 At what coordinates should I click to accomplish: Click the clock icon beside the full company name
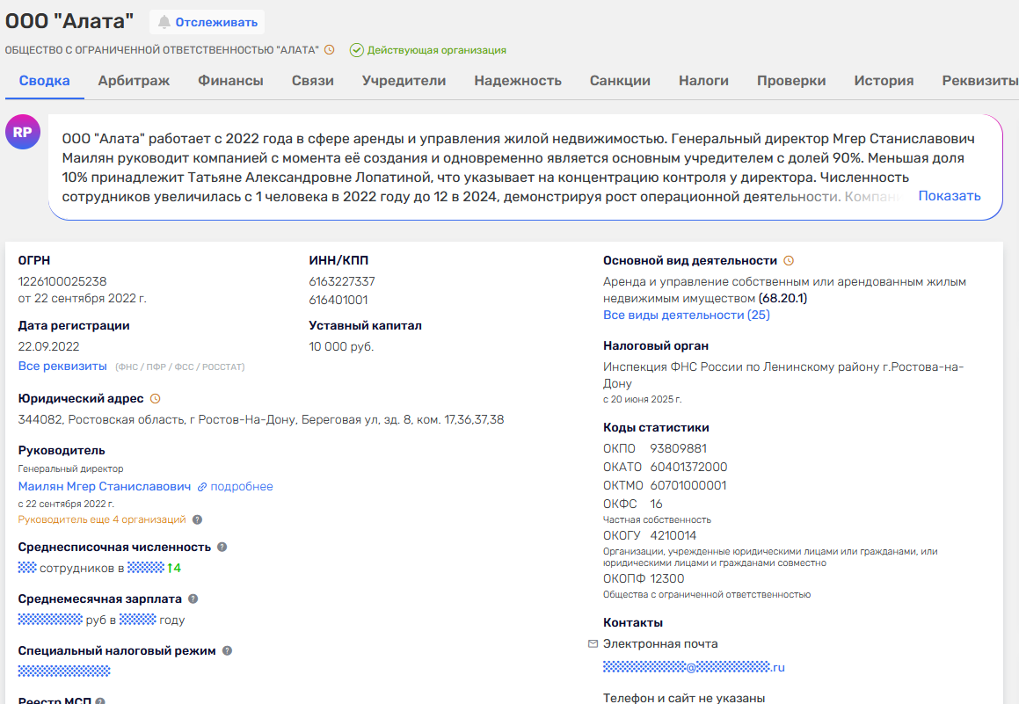(x=330, y=50)
